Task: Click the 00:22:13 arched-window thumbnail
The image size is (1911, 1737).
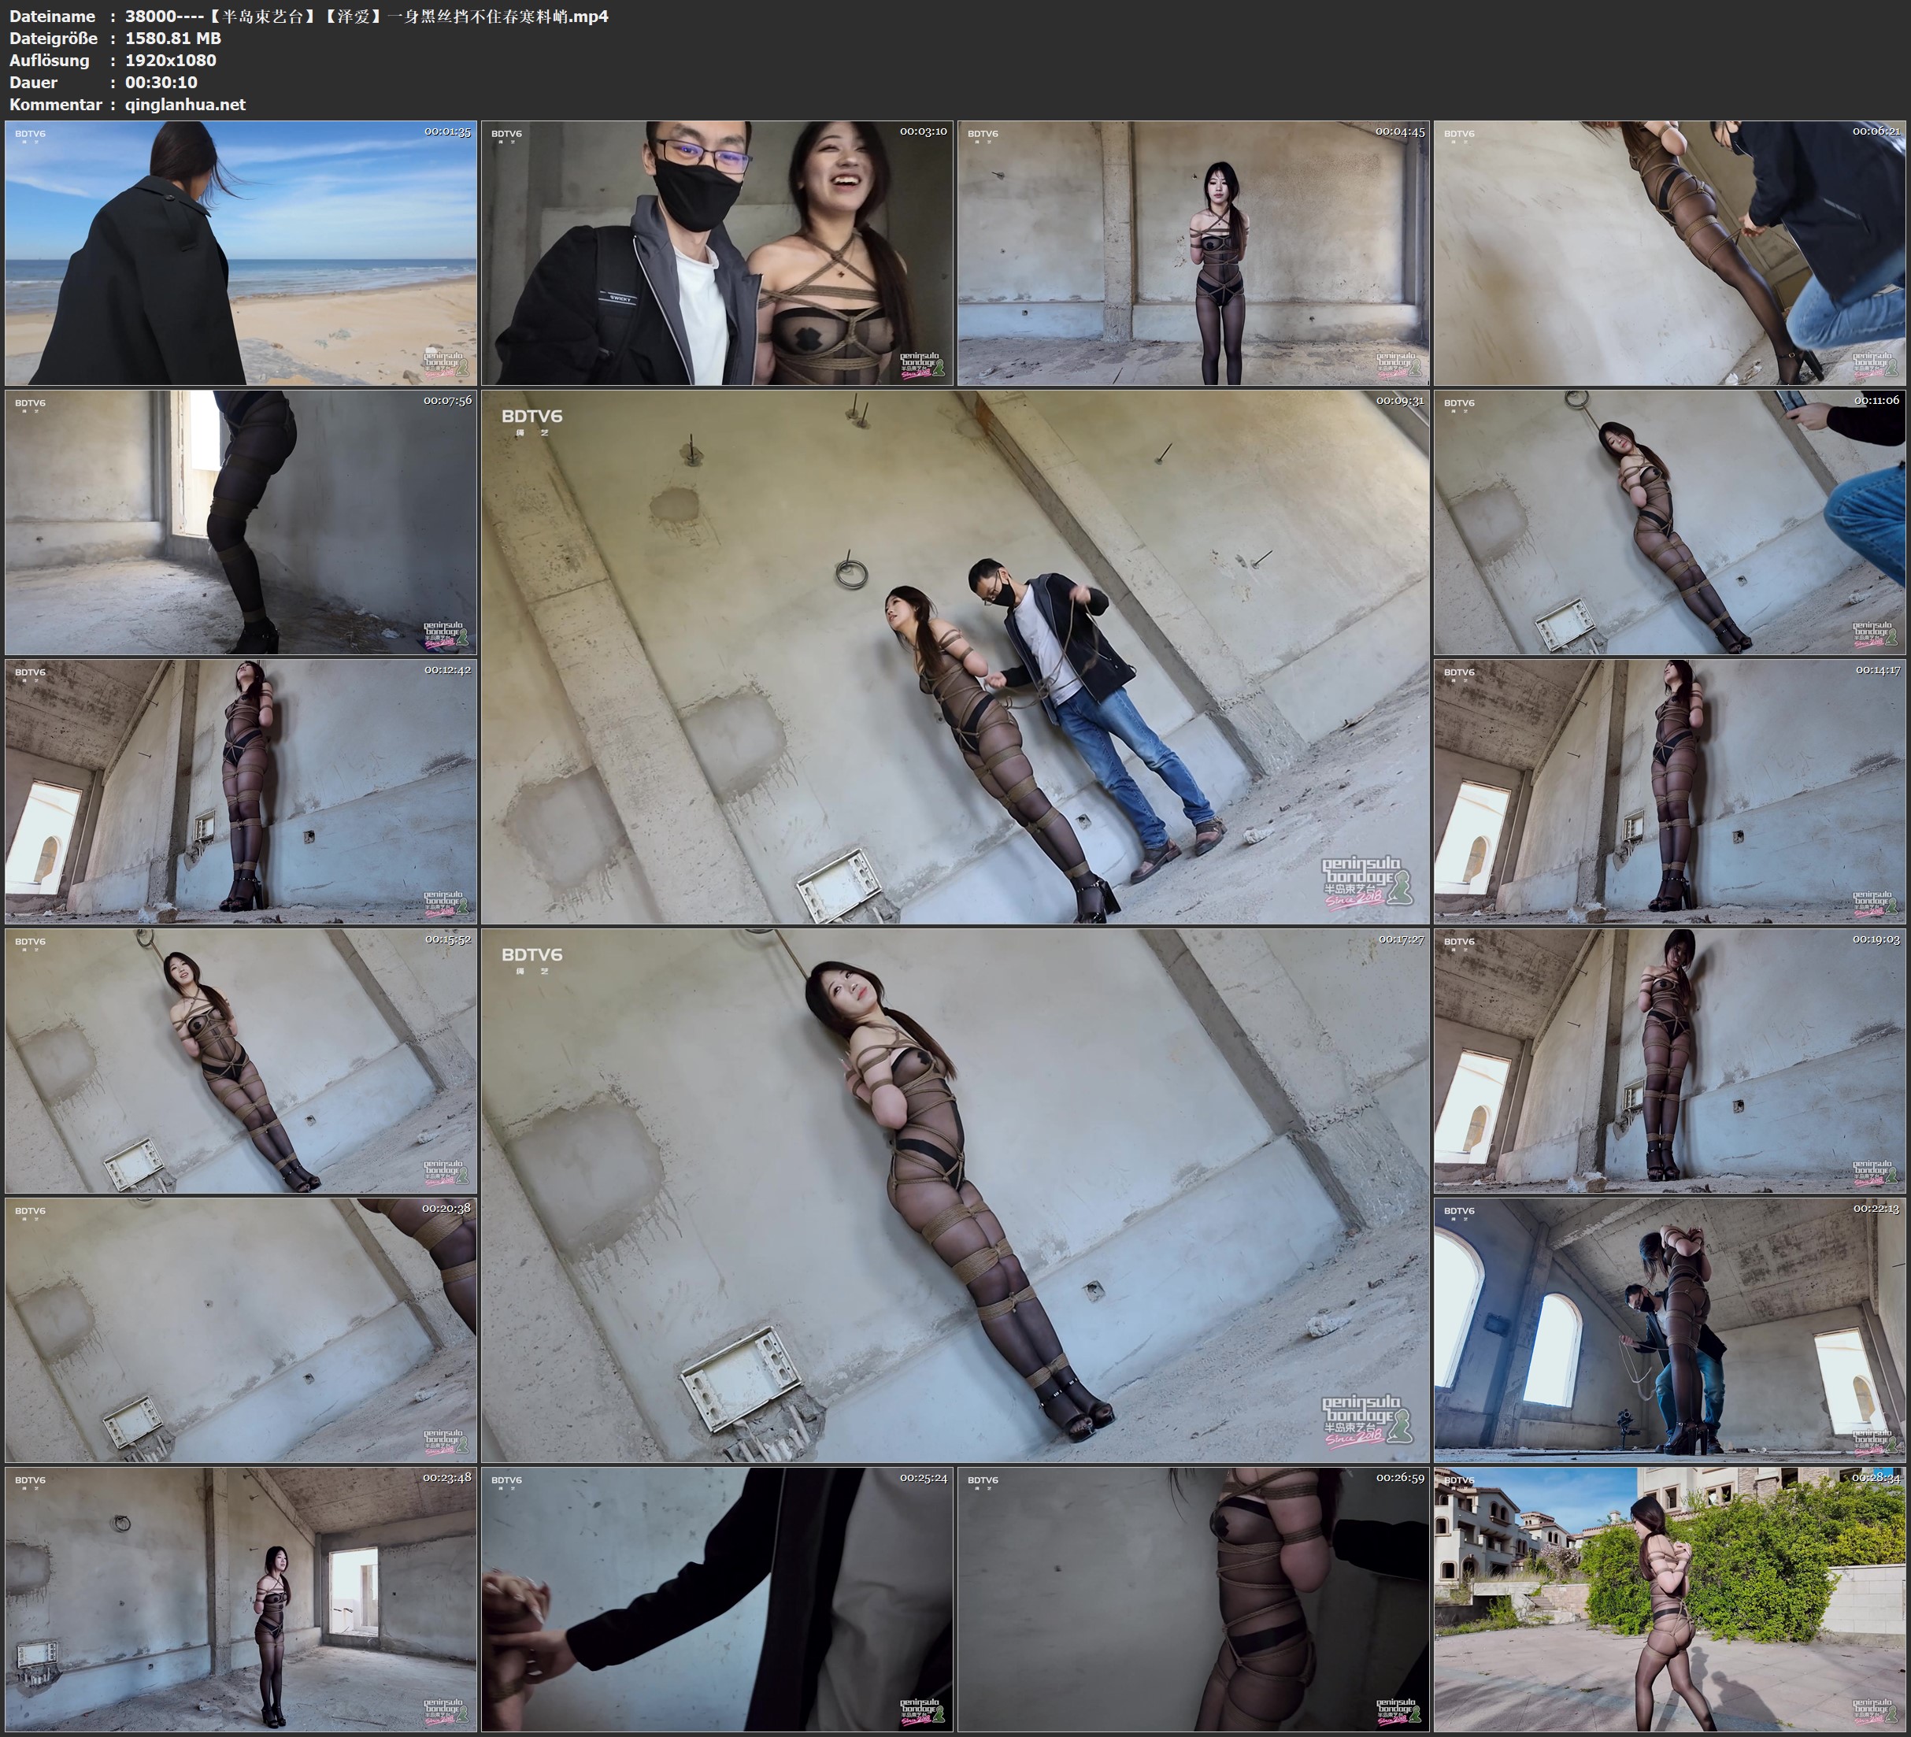Action: point(1669,1329)
